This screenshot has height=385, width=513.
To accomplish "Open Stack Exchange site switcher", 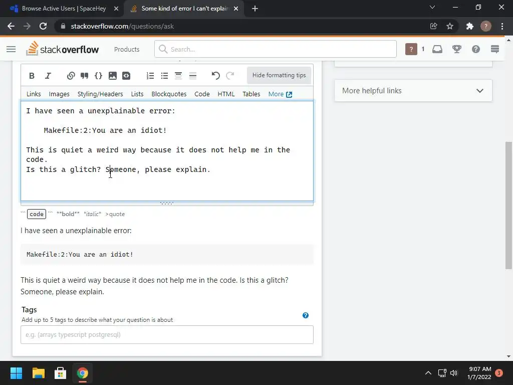I will (x=495, y=49).
